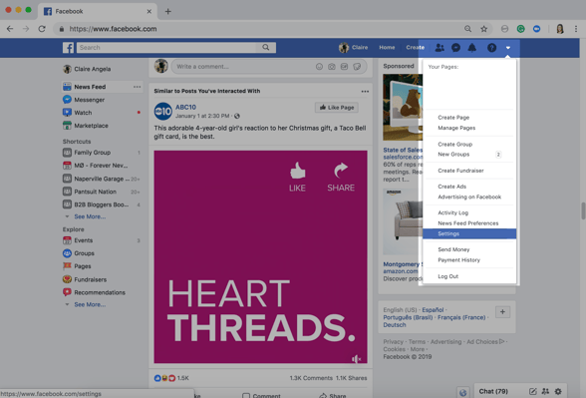Screen dimensions: 586x398
Task: Add a language with plus button
Action: click(502, 312)
